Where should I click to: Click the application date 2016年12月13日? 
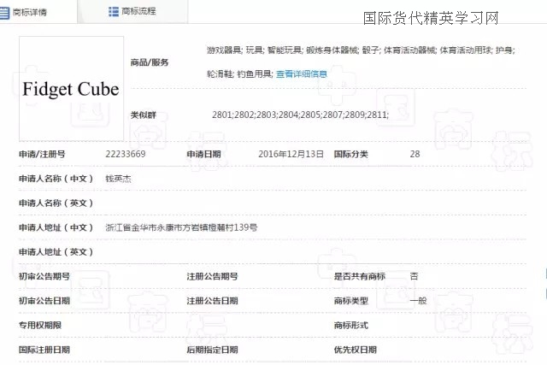tap(291, 154)
